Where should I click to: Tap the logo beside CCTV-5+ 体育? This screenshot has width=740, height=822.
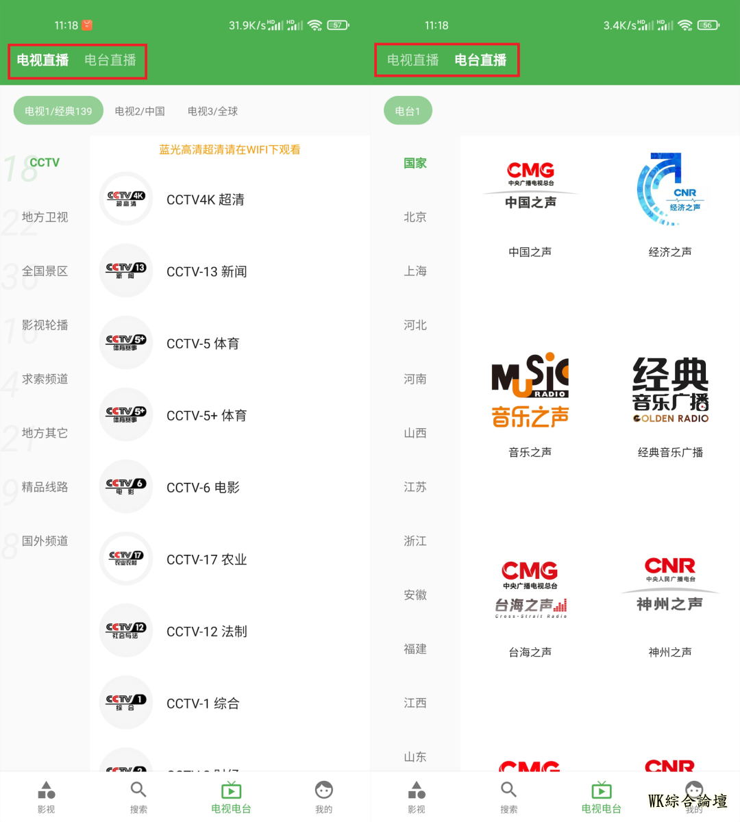[x=126, y=415]
